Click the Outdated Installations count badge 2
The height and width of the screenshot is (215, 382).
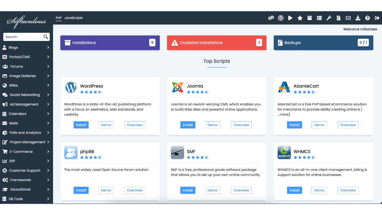(259, 43)
